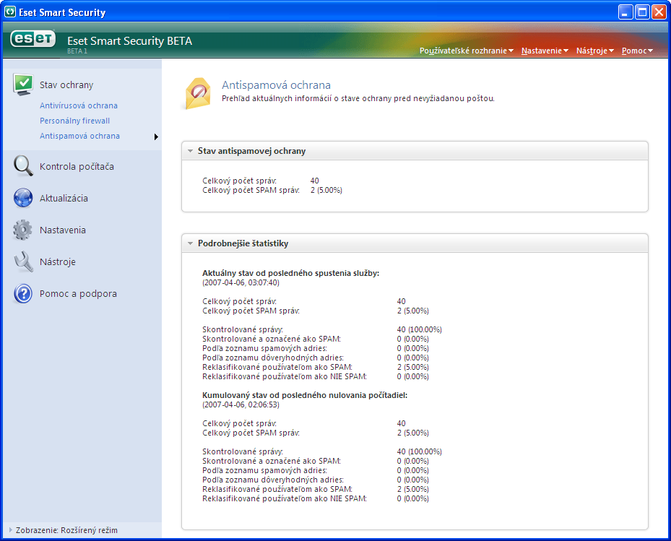
Task: Click the ESET logo in header
Action: (33, 39)
